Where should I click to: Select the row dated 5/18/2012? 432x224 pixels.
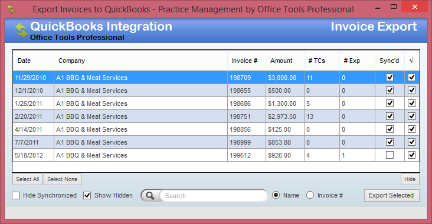click(x=216, y=155)
